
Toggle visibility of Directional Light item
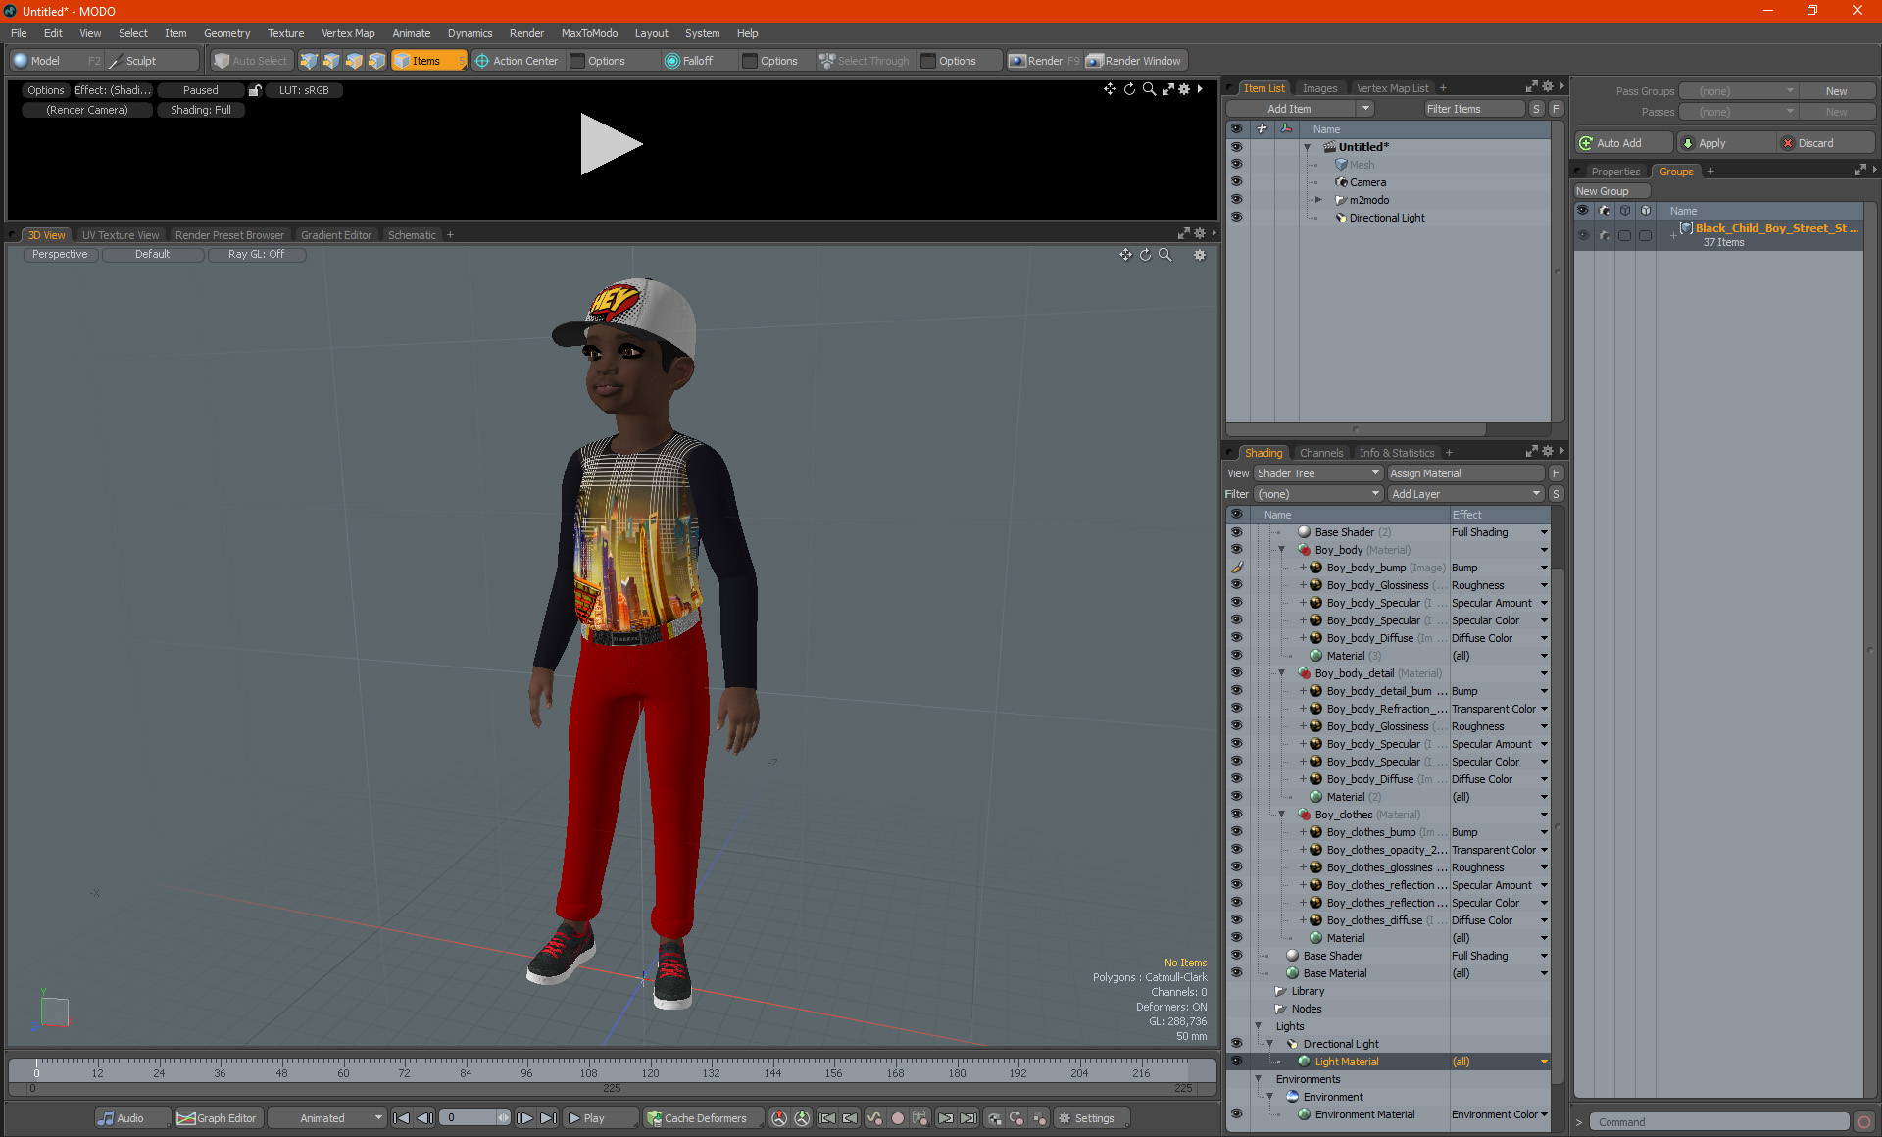click(1236, 218)
